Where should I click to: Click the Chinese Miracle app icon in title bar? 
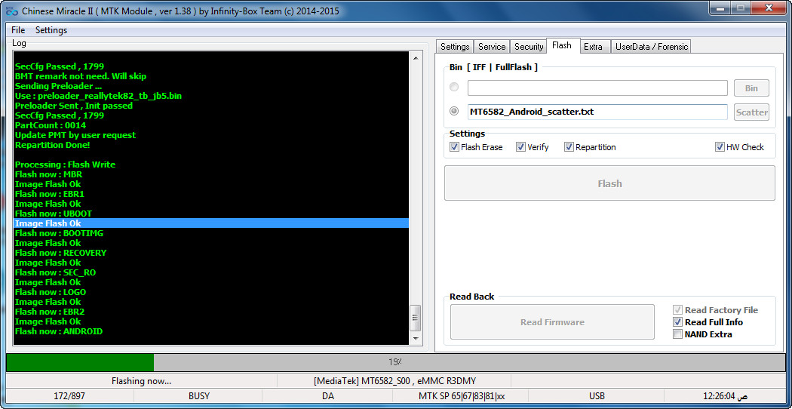pos(11,11)
